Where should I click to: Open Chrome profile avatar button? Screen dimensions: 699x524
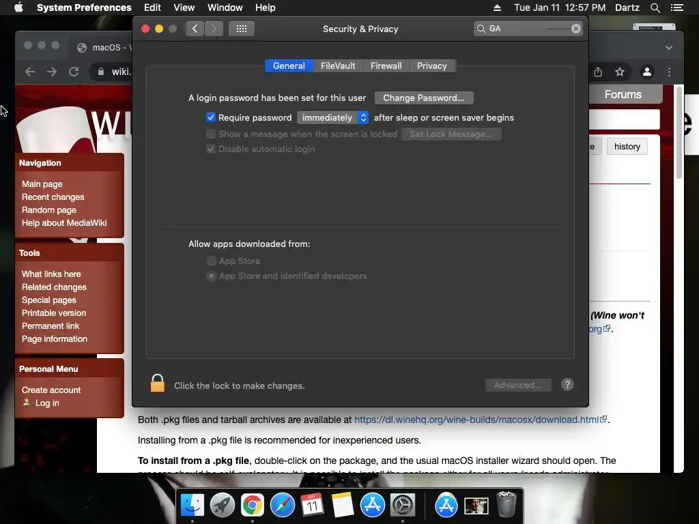647,72
